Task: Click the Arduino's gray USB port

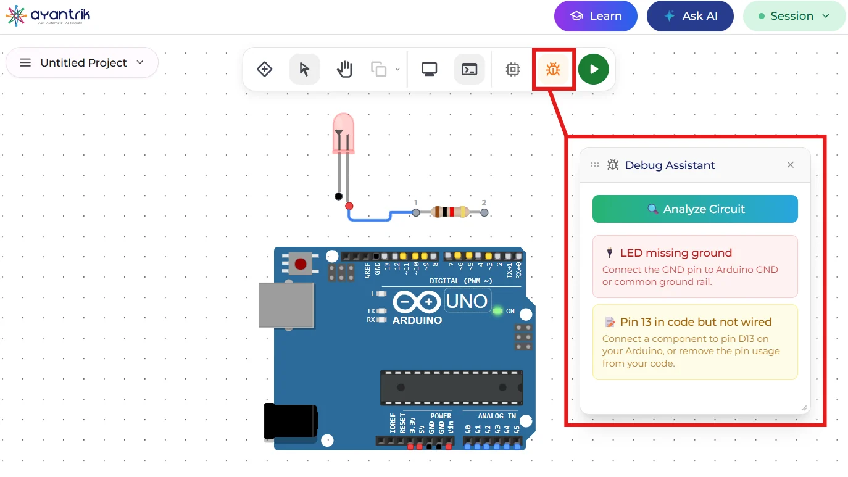Action: pos(286,305)
